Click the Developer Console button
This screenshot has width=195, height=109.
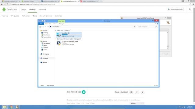pos(175,9)
